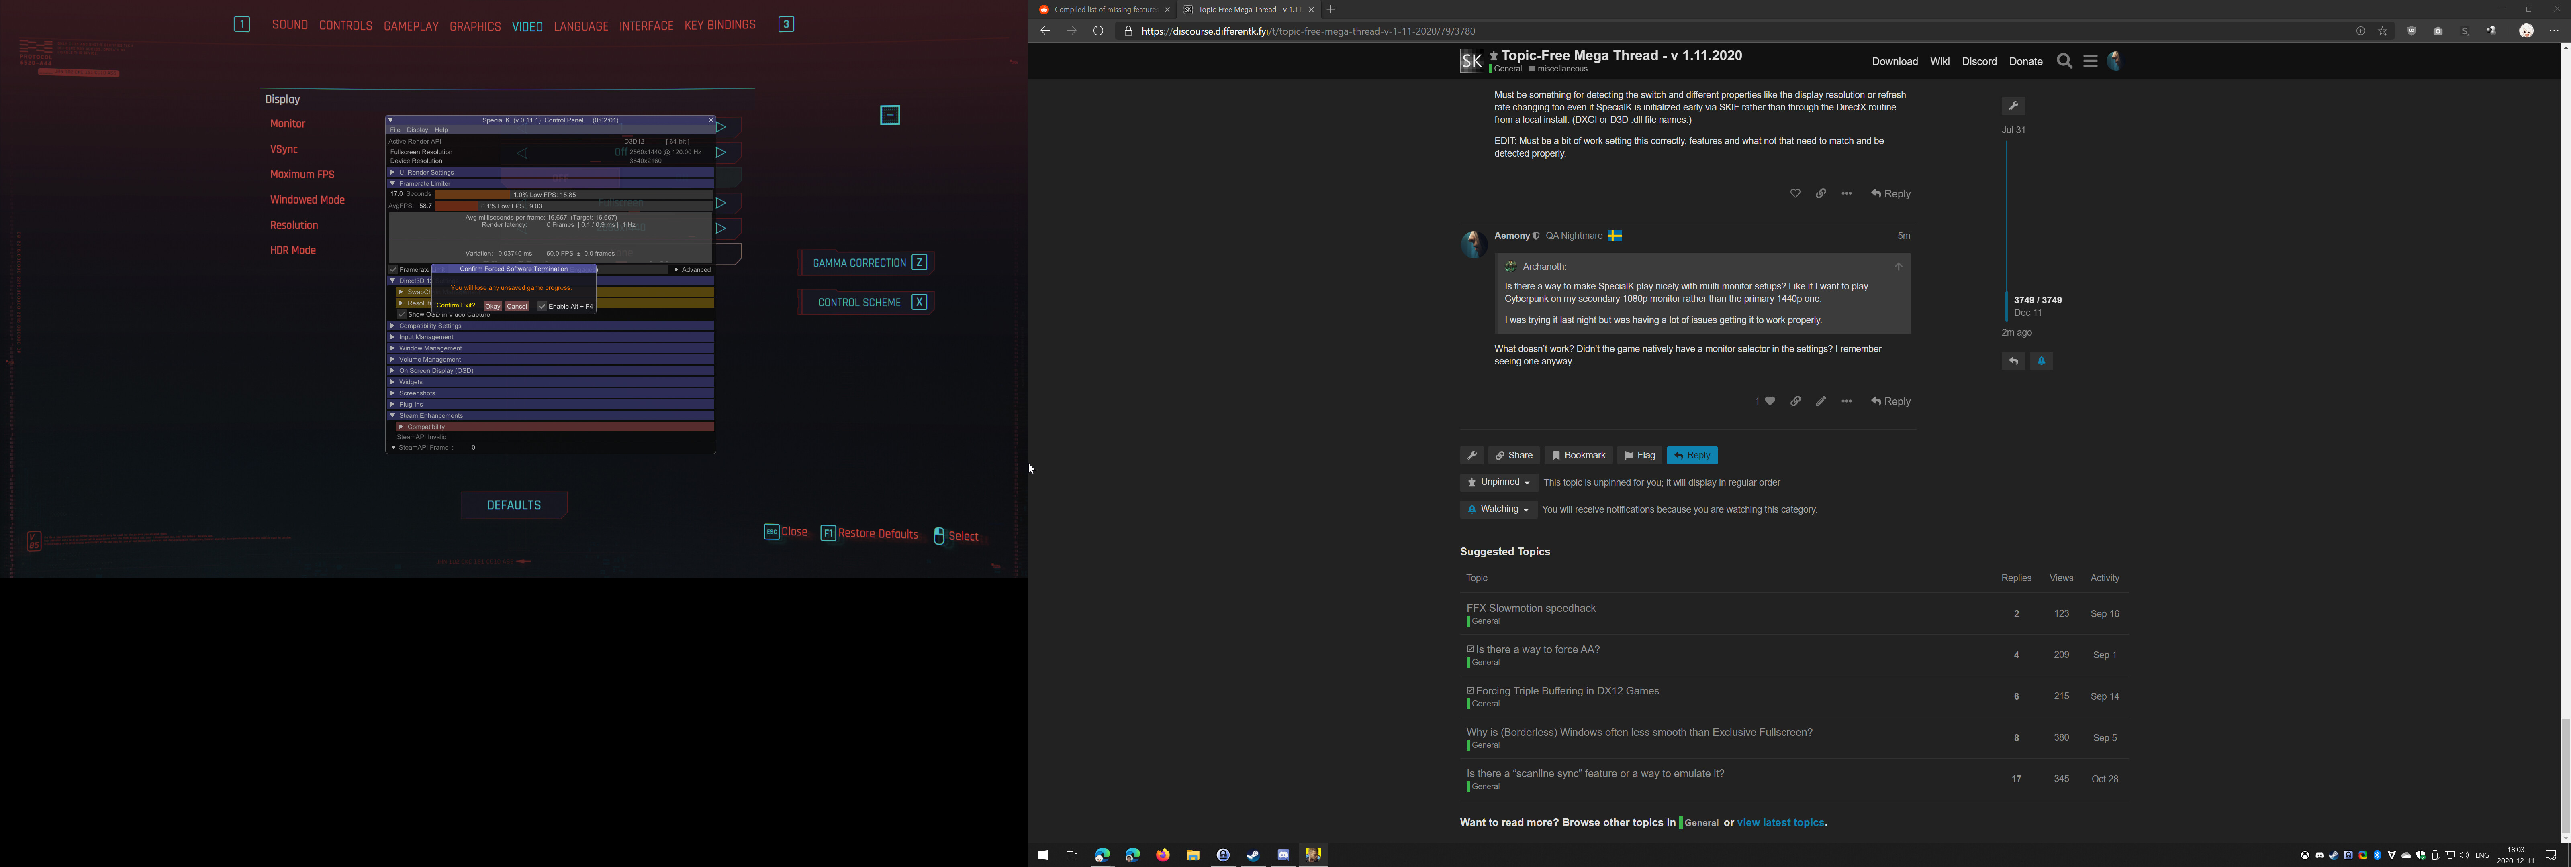Show more actions on first post

pyautogui.click(x=1846, y=193)
